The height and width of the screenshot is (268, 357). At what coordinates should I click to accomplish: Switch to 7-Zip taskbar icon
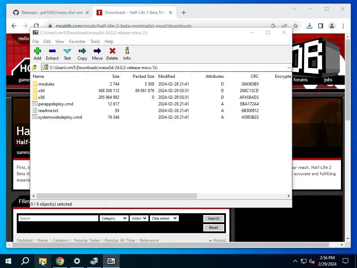pyautogui.click(x=111, y=261)
